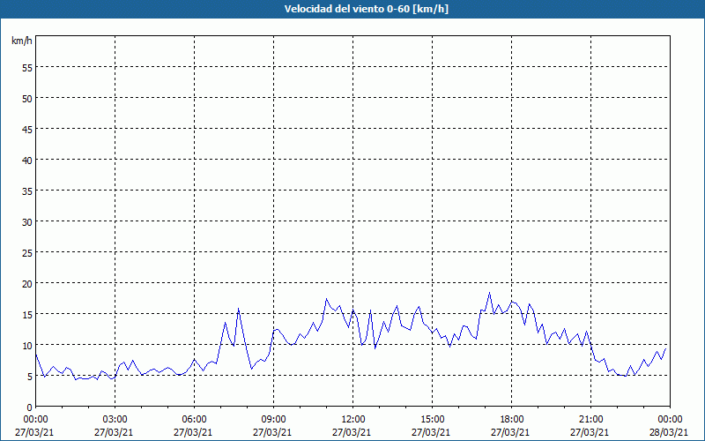Select the 25 value on the y-axis
This screenshot has height=441, width=705.
27,252
